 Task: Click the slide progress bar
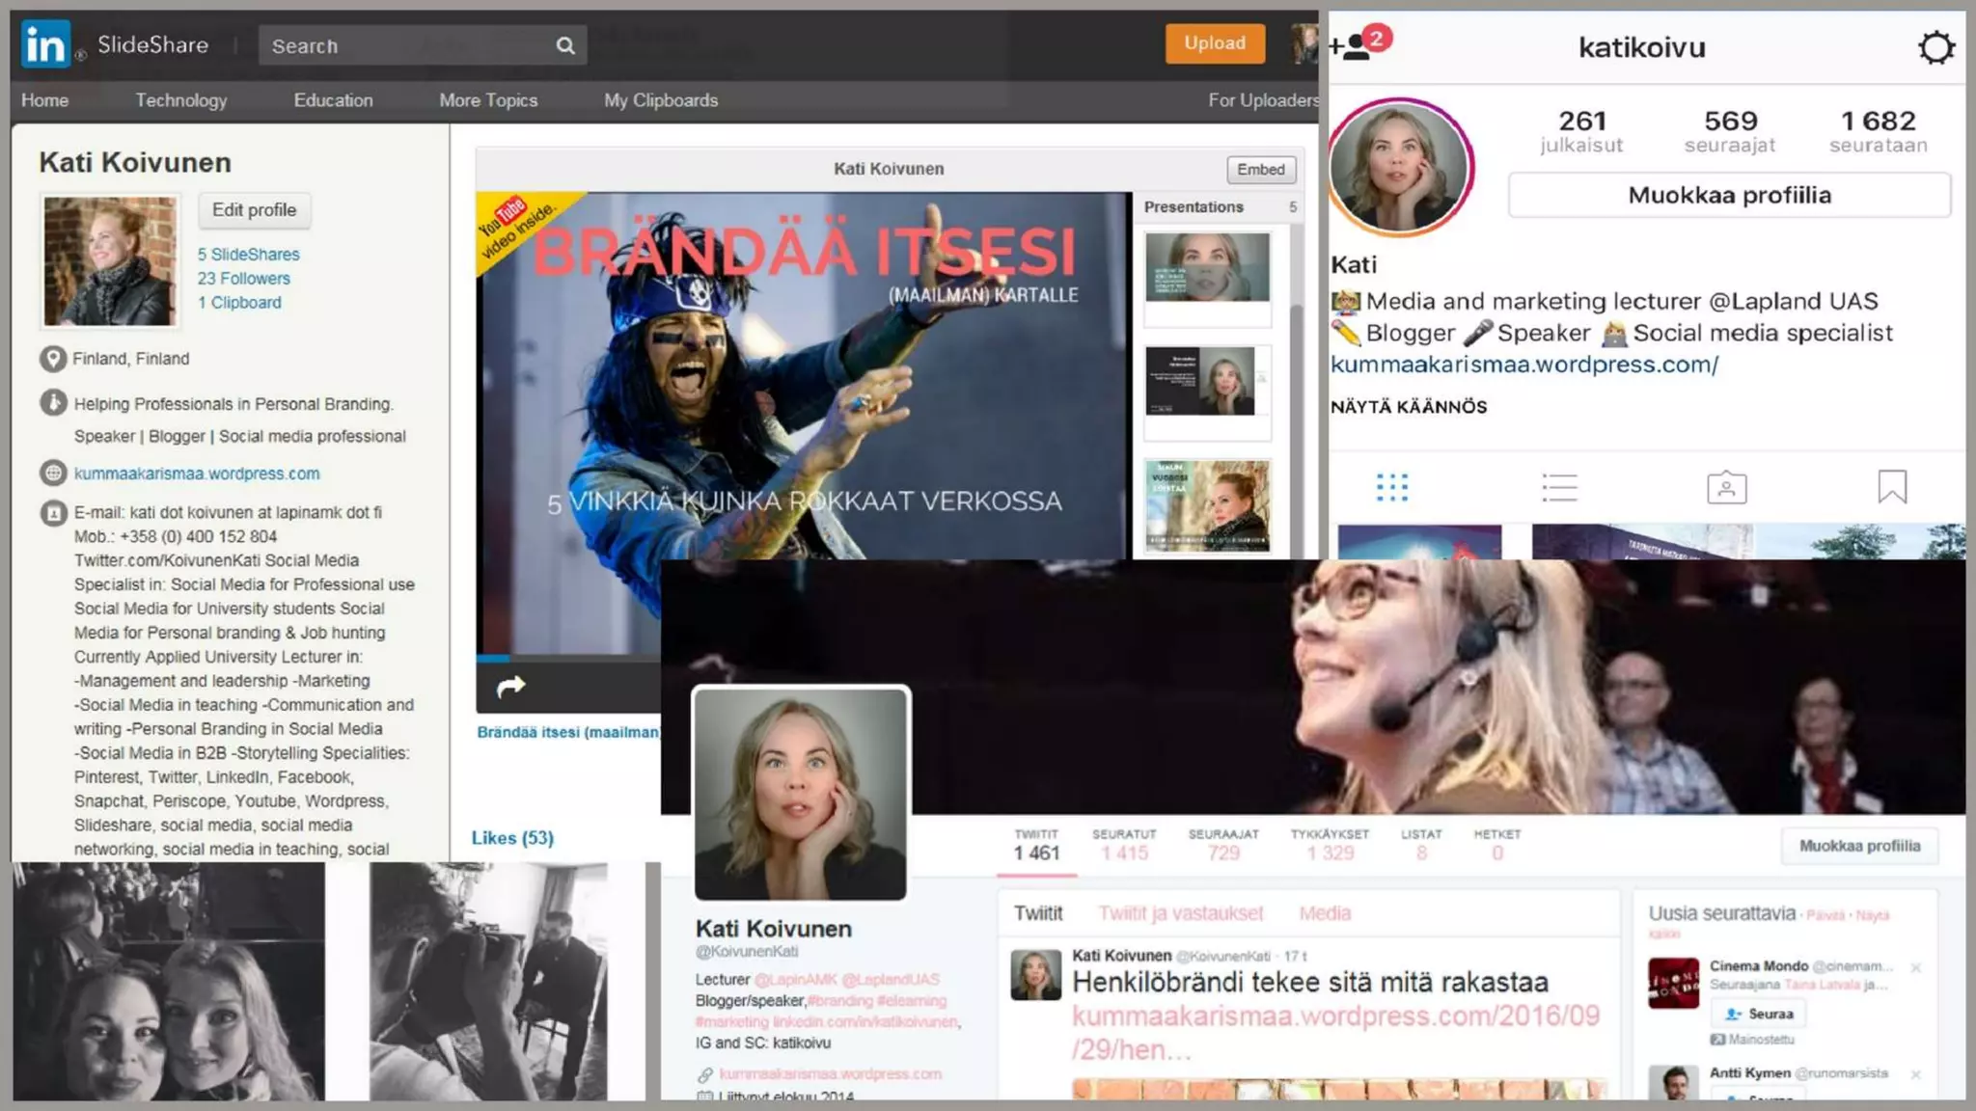click(569, 658)
